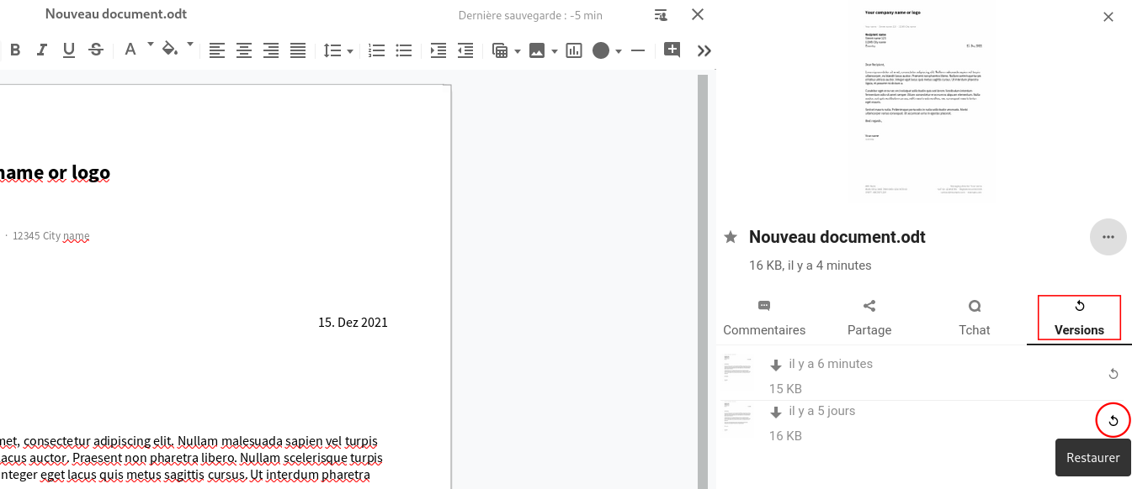This screenshot has width=1132, height=489.
Task: Open the three-dots actions menu for the file
Action: click(x=1108, y=237)
